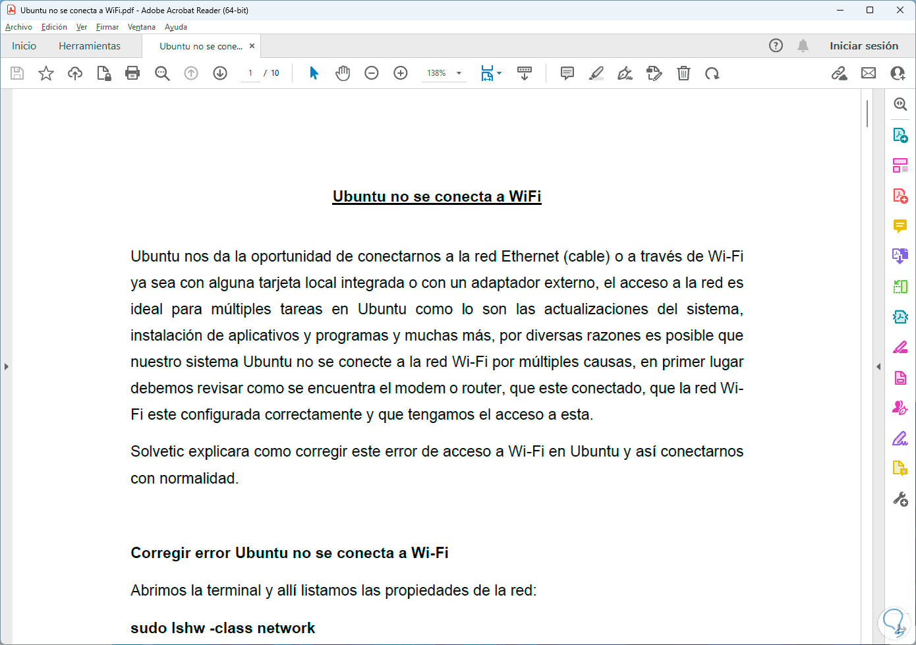Click the Delete trash icon
This screenshot has width=916, height=645.
683,73
